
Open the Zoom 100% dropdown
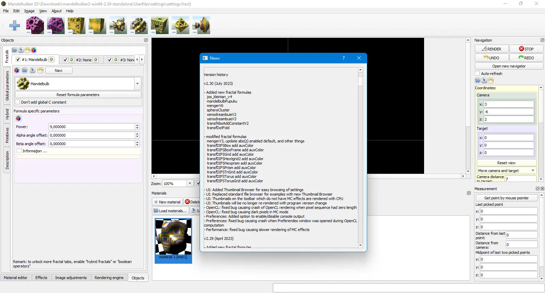tap(190, 183)
